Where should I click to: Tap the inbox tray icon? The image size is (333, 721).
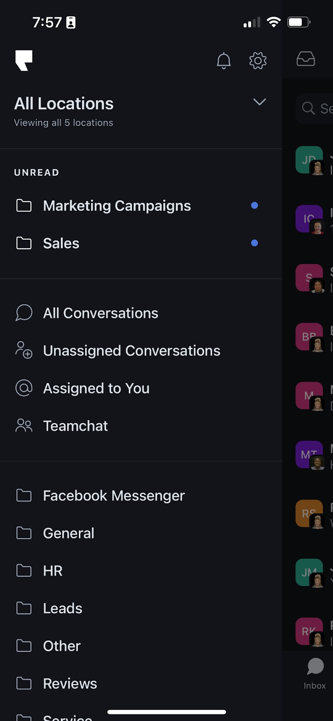pyautogui.click(x=306, y=59)
